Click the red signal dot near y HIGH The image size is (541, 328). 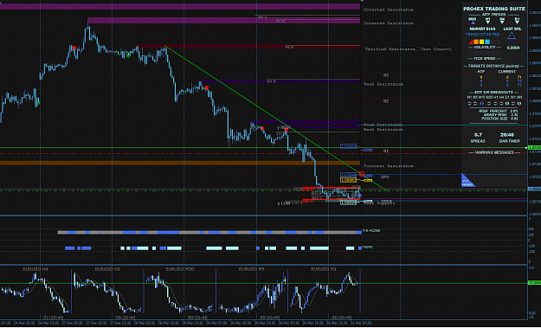click(287, 129)
